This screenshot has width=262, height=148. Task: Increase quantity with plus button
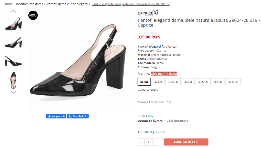[x=156, y=142]
